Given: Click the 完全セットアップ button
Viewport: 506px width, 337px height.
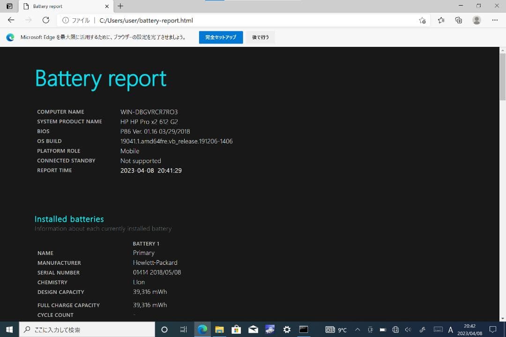Looking at the screenshot, I should click(221, 37).
